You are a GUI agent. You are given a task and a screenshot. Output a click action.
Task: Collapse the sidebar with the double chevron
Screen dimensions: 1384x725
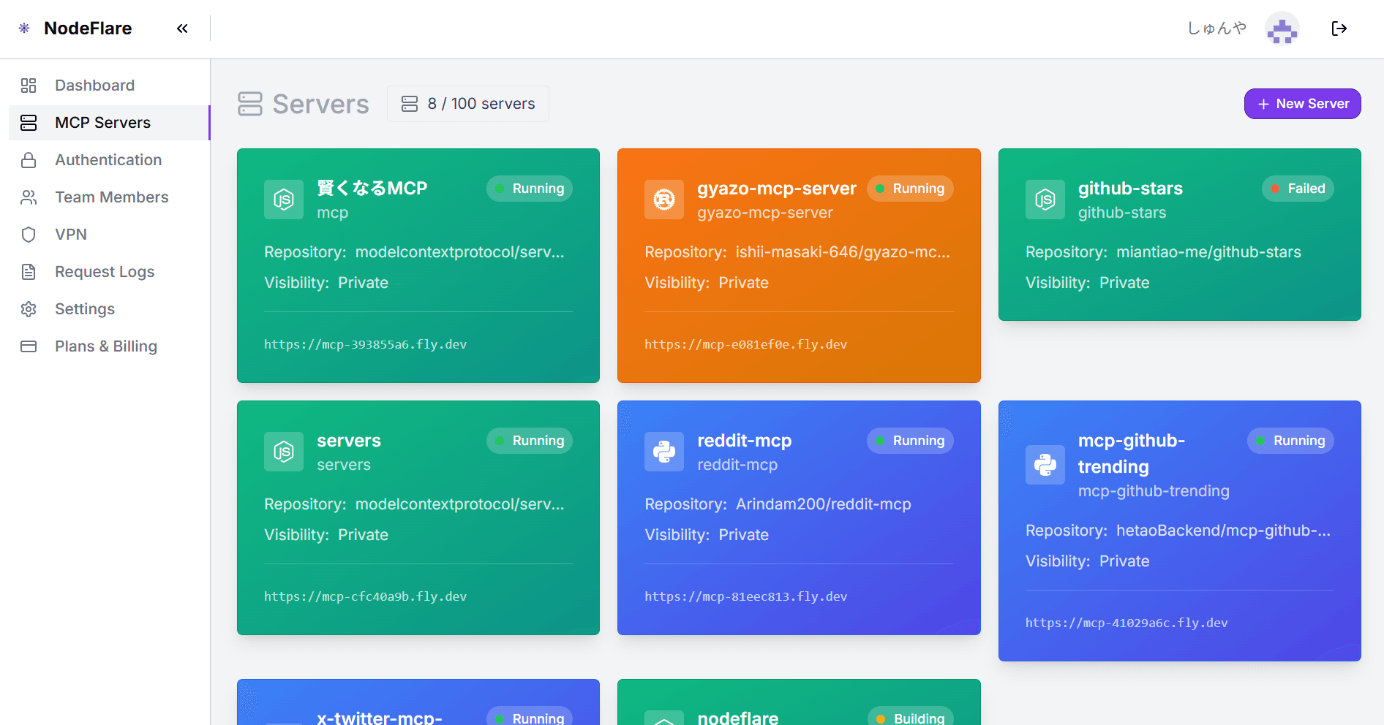pyautogui.click(x=182, y=29)
